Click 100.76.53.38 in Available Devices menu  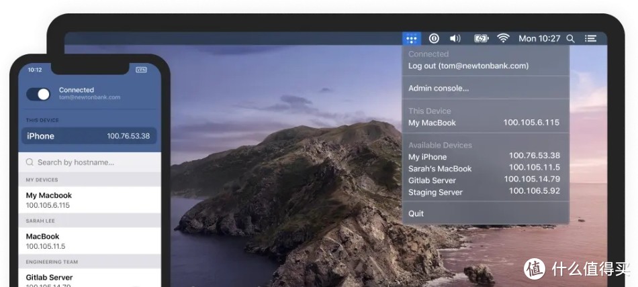[x=535, y=156]
